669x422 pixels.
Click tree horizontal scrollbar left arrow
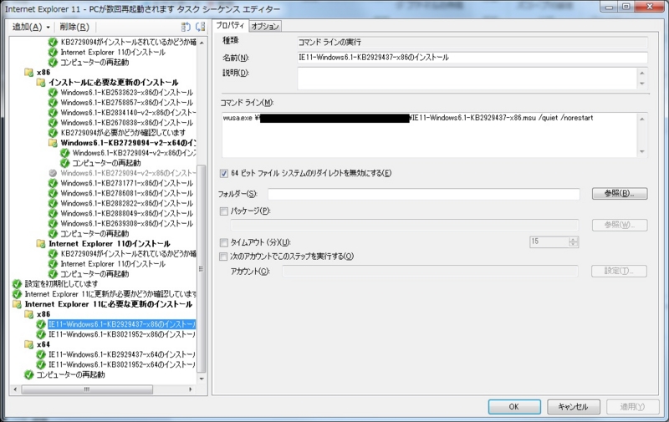[x=15, y=389]
